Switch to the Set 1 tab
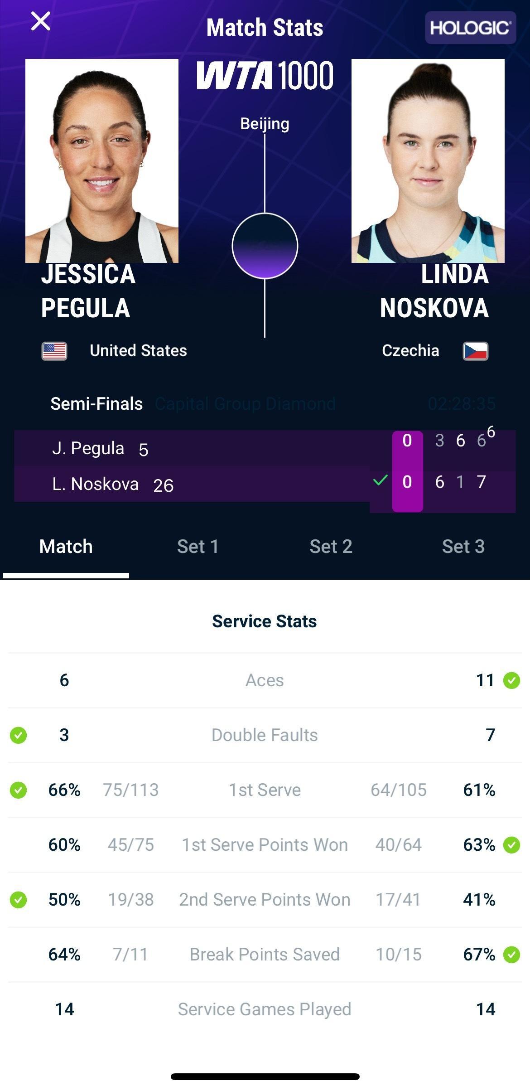Viewport: 530px width, 1091px height. (198, 547)
